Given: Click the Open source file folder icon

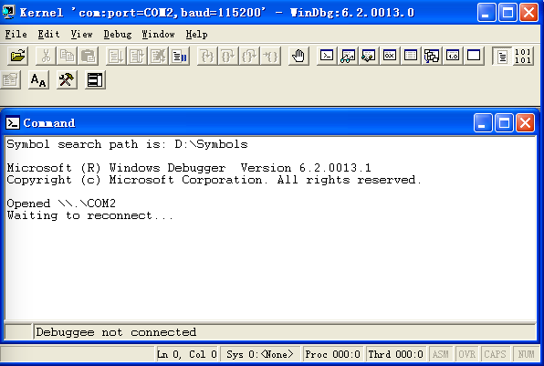Looking at the screenshot, I should point(17,56).
